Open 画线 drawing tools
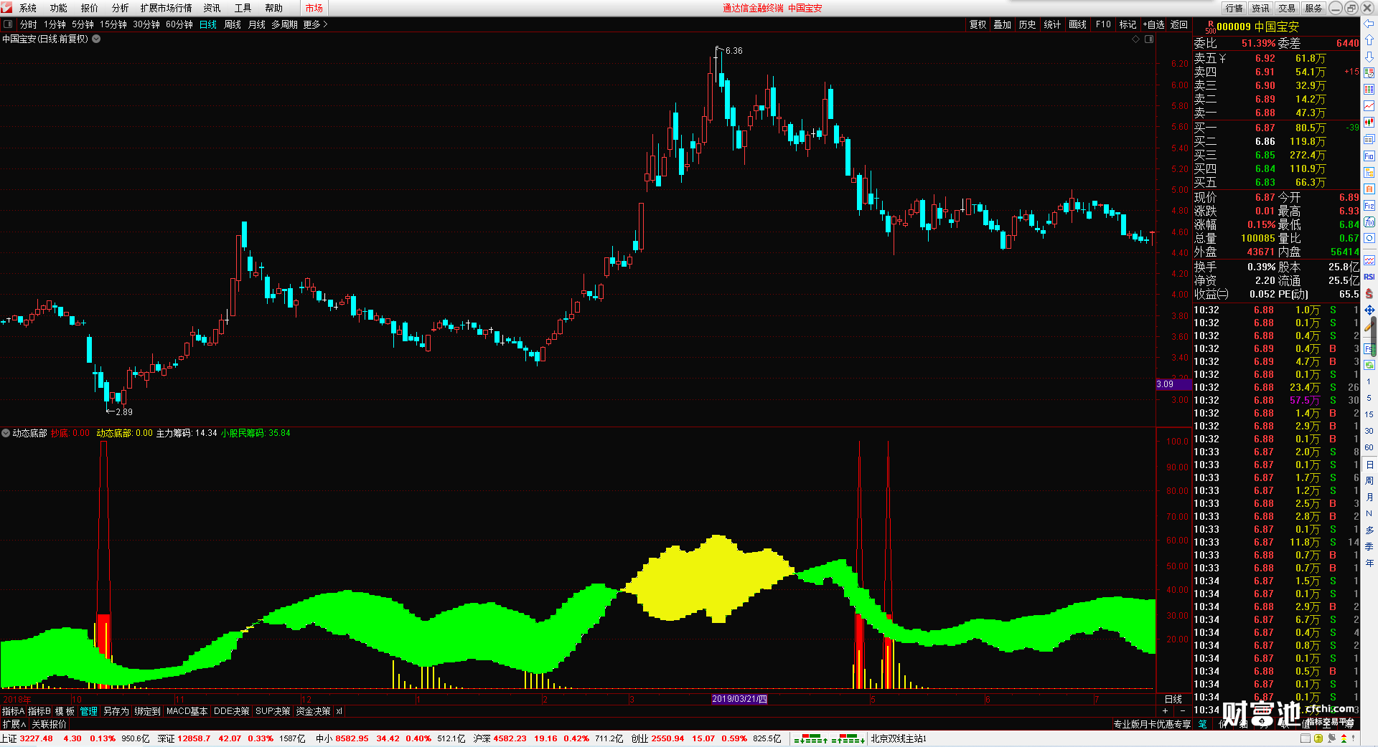Image resolution: width=1378 pixels, height=747 pixels. click(x=1077, y=24)
